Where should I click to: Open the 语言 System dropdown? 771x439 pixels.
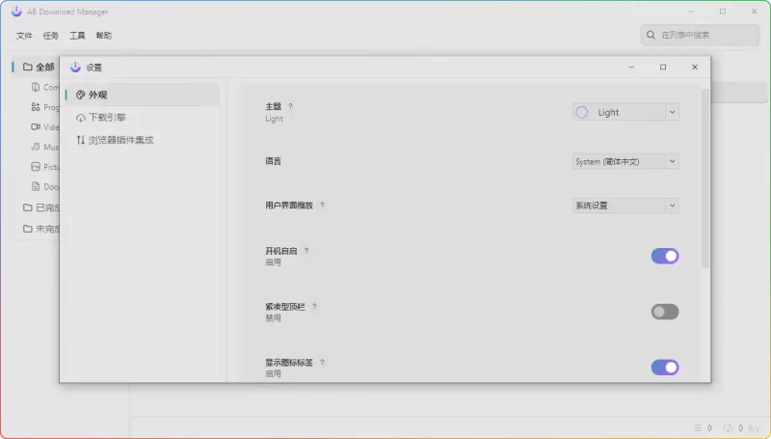pyautogui.click(x=625, y=161)
